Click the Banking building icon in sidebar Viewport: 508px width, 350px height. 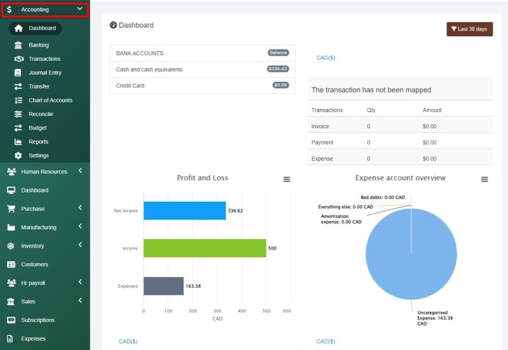[18, 45]
